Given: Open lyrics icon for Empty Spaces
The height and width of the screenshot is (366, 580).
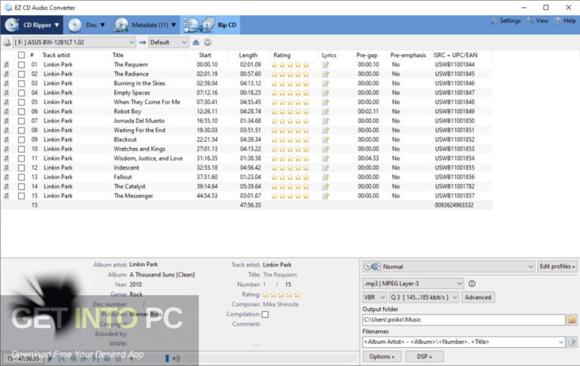Looking at the screenshot, I should pos(325,93).
